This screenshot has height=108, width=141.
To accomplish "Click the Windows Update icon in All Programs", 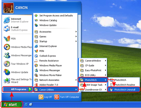I will [x=36, y=25].
